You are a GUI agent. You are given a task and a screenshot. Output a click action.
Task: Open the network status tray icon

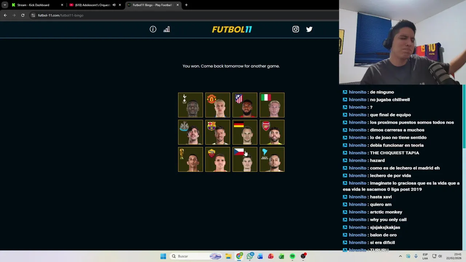pos(434,256)
